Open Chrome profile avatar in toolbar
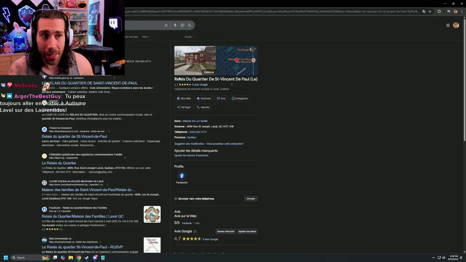 [x=455, y=11]
